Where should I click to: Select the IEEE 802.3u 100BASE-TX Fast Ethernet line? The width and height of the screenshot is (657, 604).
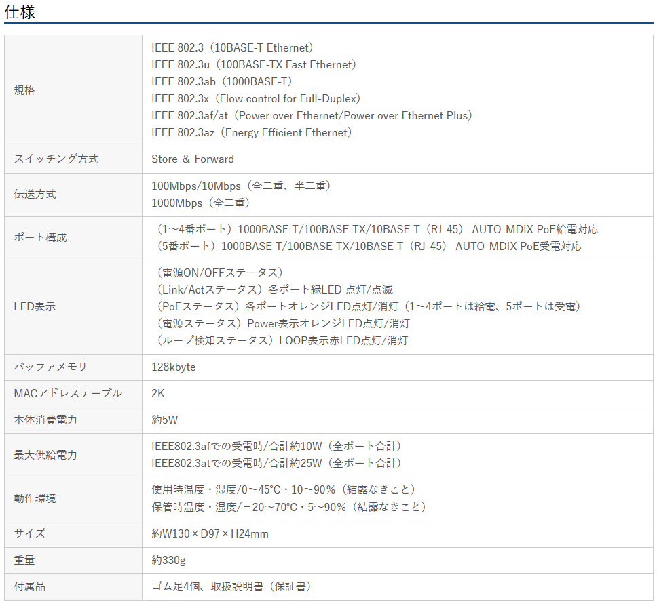(x=254, y=64)
